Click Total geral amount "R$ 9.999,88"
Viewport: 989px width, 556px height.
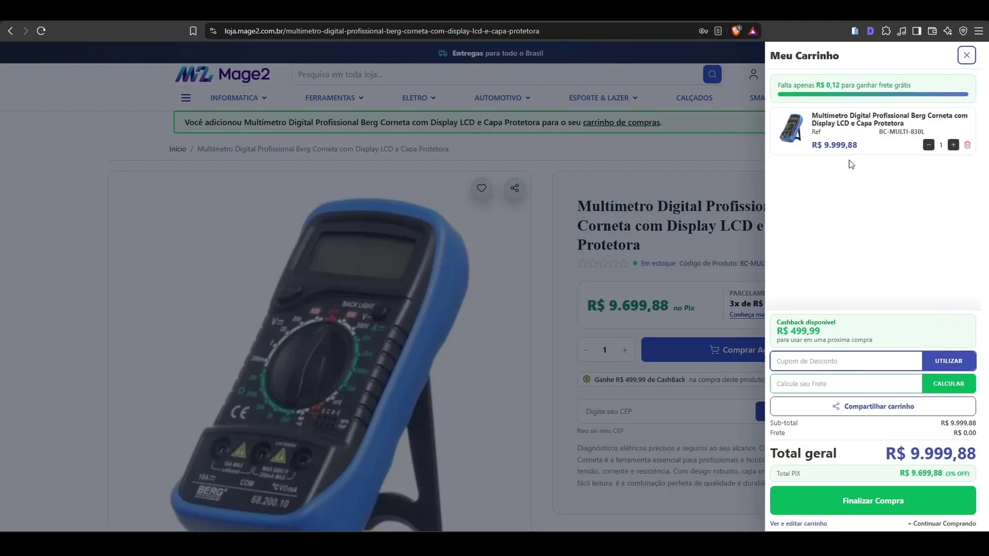click(x=930, y=453)
